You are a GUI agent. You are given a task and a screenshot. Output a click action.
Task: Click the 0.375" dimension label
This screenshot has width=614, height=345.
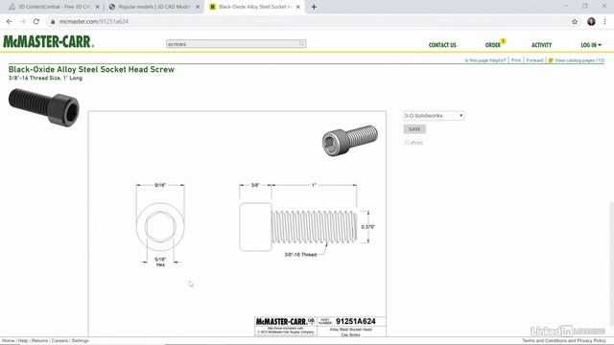pos(368,227)
